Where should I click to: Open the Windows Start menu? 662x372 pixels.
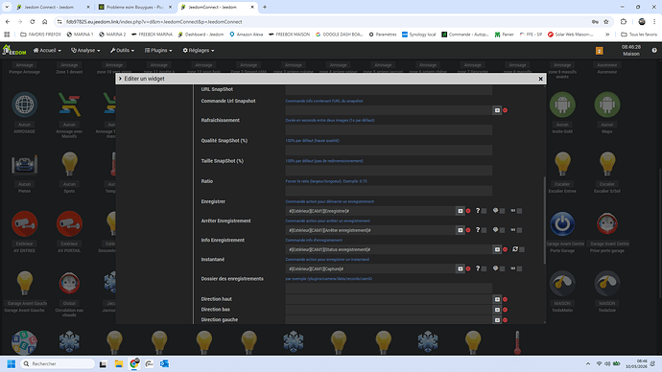(x=12, y=363)
